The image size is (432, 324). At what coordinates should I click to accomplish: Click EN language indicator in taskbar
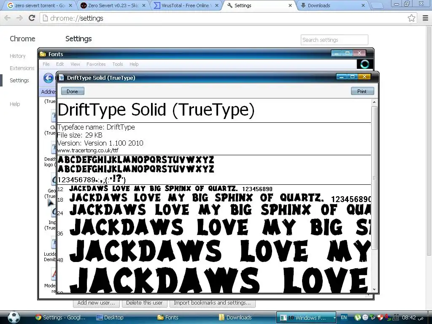(x=344, y=317)
